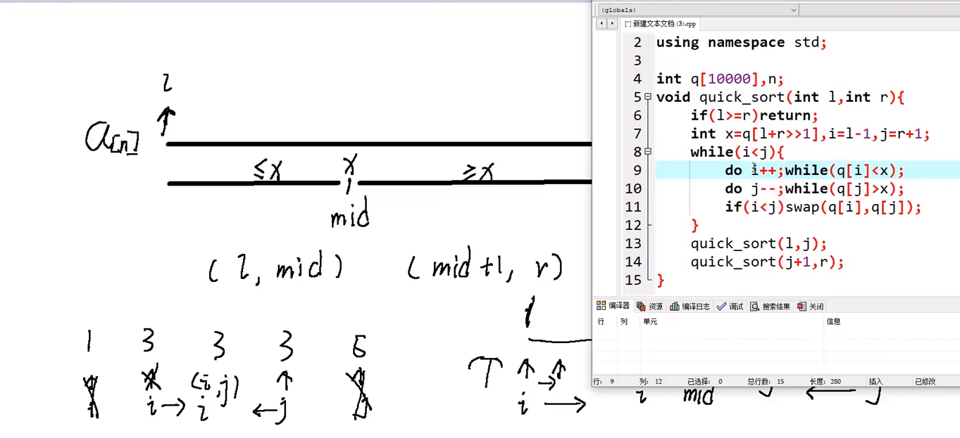The image size is (960, 438).
Task: Click line number 15 in the gutter
Action: pyautogui.click(x=633, y=280)
